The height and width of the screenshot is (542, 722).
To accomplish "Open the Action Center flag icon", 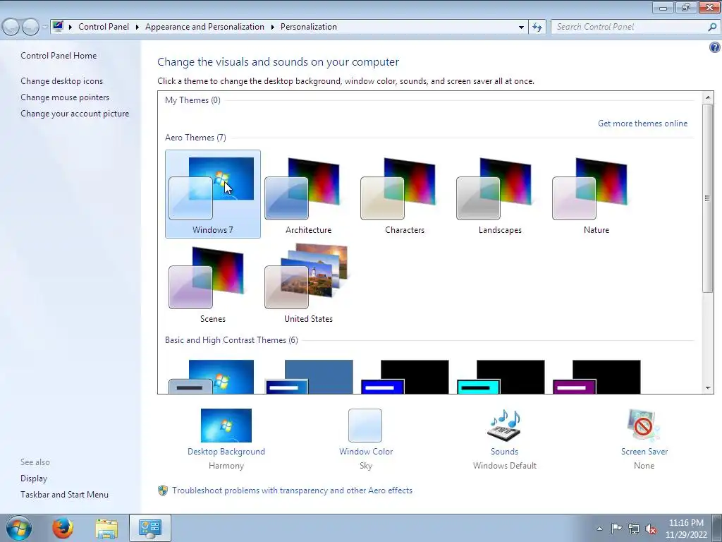I will point(616,529).
